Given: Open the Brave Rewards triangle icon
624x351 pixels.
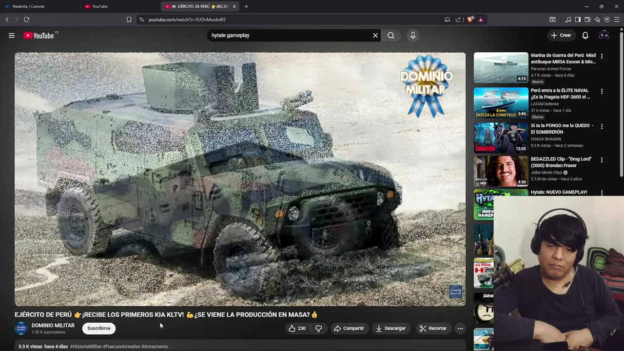Looking at the screenshot, I should pyautogui.click(x=481, y=19).
